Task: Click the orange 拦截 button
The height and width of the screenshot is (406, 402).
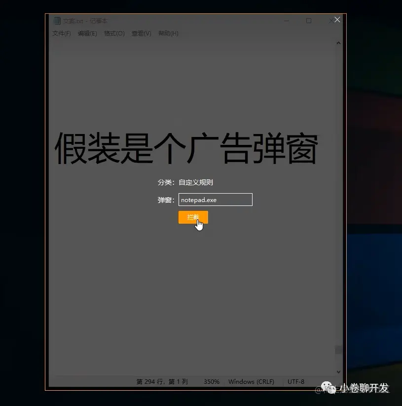Action: point(193,217)
